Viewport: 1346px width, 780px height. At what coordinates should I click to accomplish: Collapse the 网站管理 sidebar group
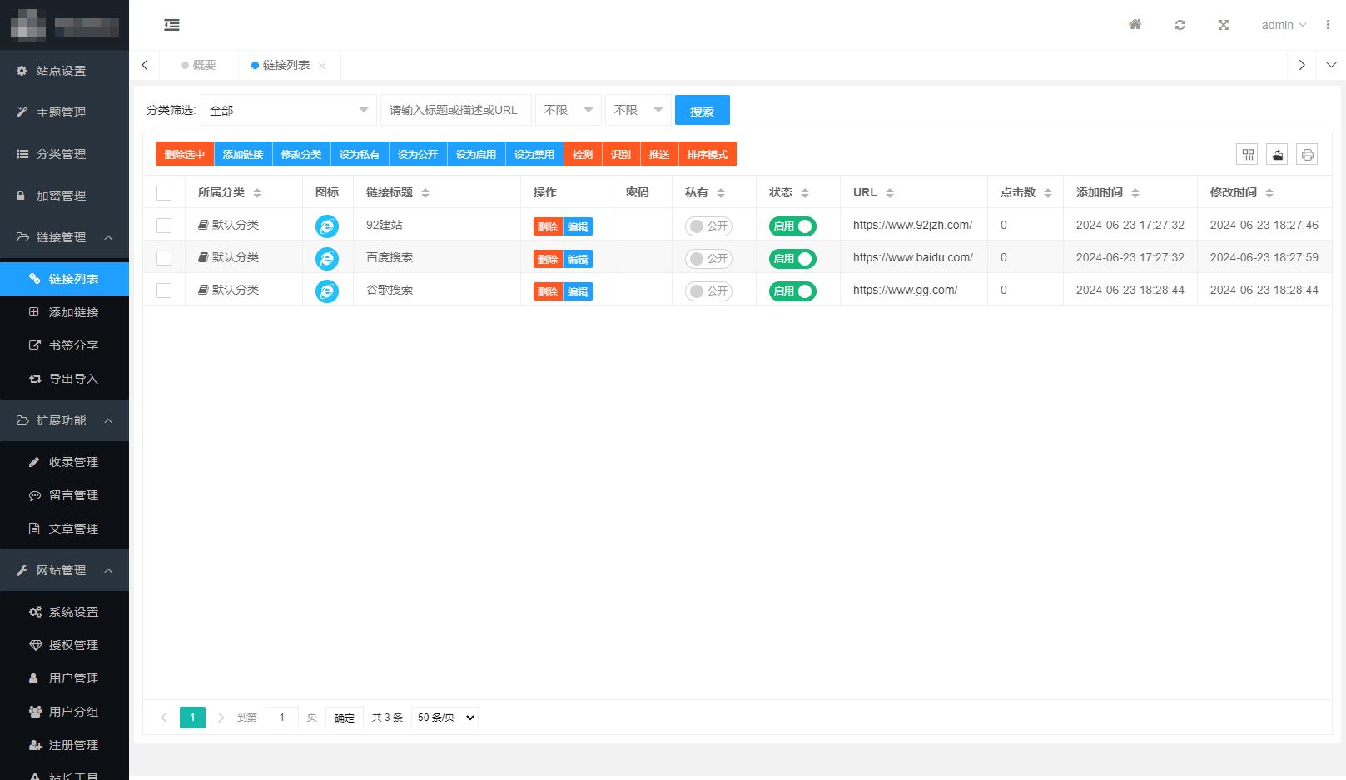coord(64,570)
